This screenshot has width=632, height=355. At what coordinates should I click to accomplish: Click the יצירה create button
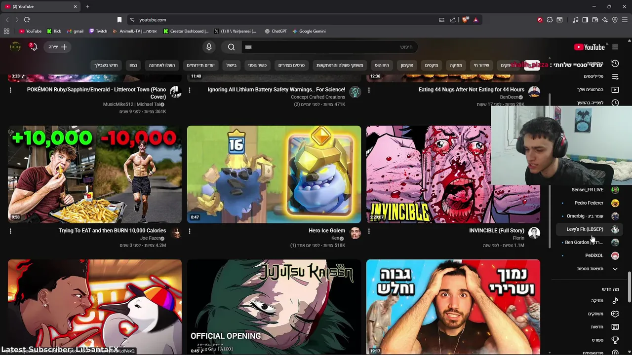click(58, 47)
